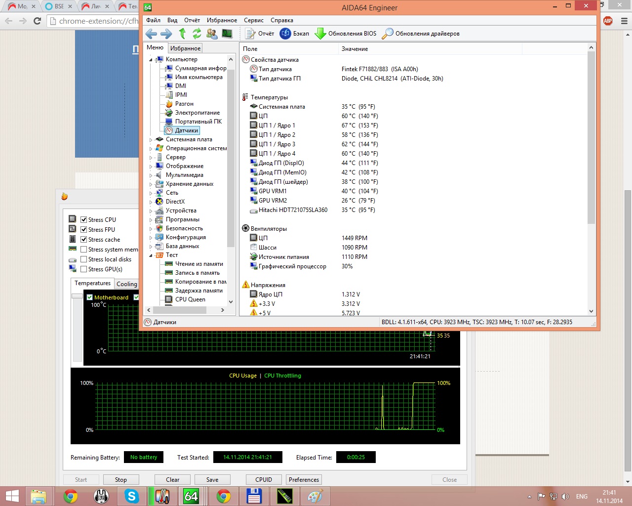632x506 pixels.
Task: Collapse the Тест tree node
Action: [x=151, y=255]
